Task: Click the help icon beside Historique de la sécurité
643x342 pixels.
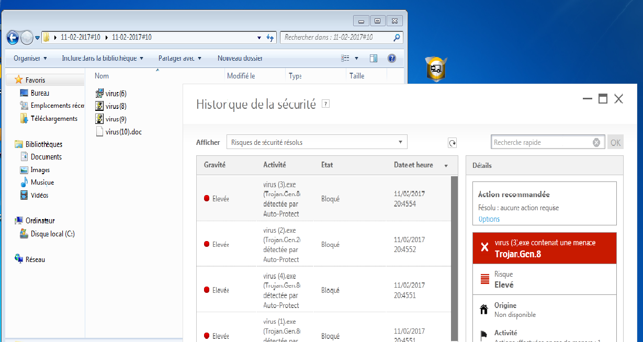Action: (x=325, y=104)
